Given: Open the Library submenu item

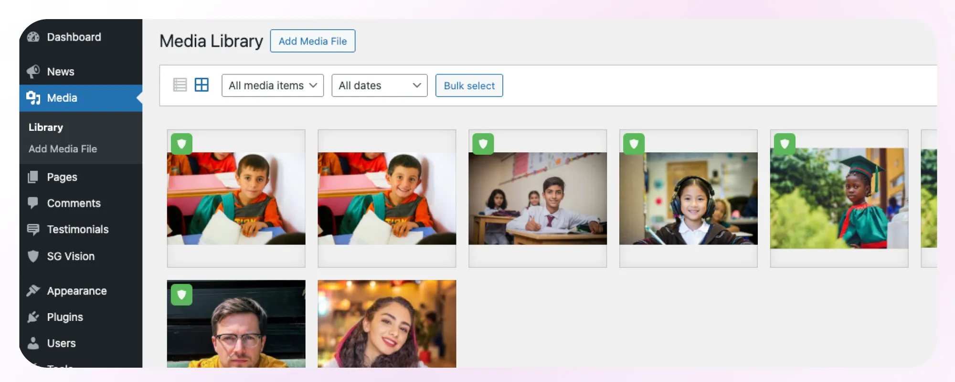Looking at the screenshot, I should tap(46, 127).
